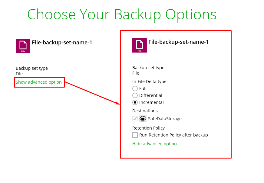Click the Retention Policy section heading
This screenshot has height=183, width=264.
coord(148,128)
